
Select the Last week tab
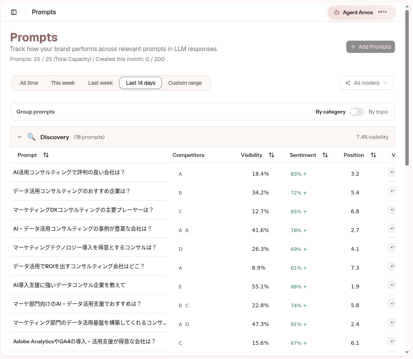pos(100,83)
